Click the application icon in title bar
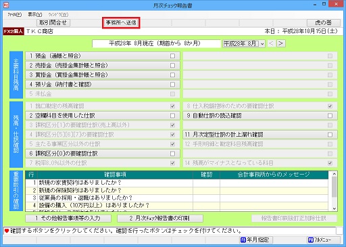Screen dimensions: 346x247 6,5
